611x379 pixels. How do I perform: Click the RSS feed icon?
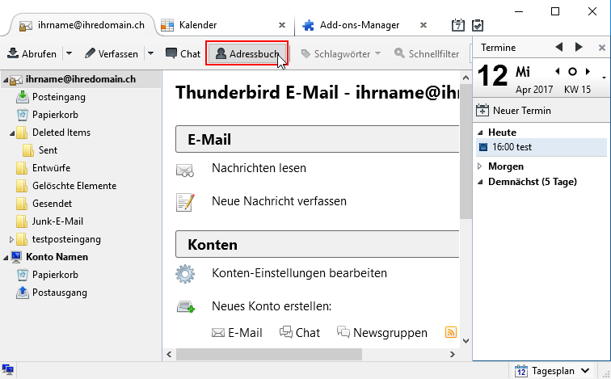click(451, 332)
